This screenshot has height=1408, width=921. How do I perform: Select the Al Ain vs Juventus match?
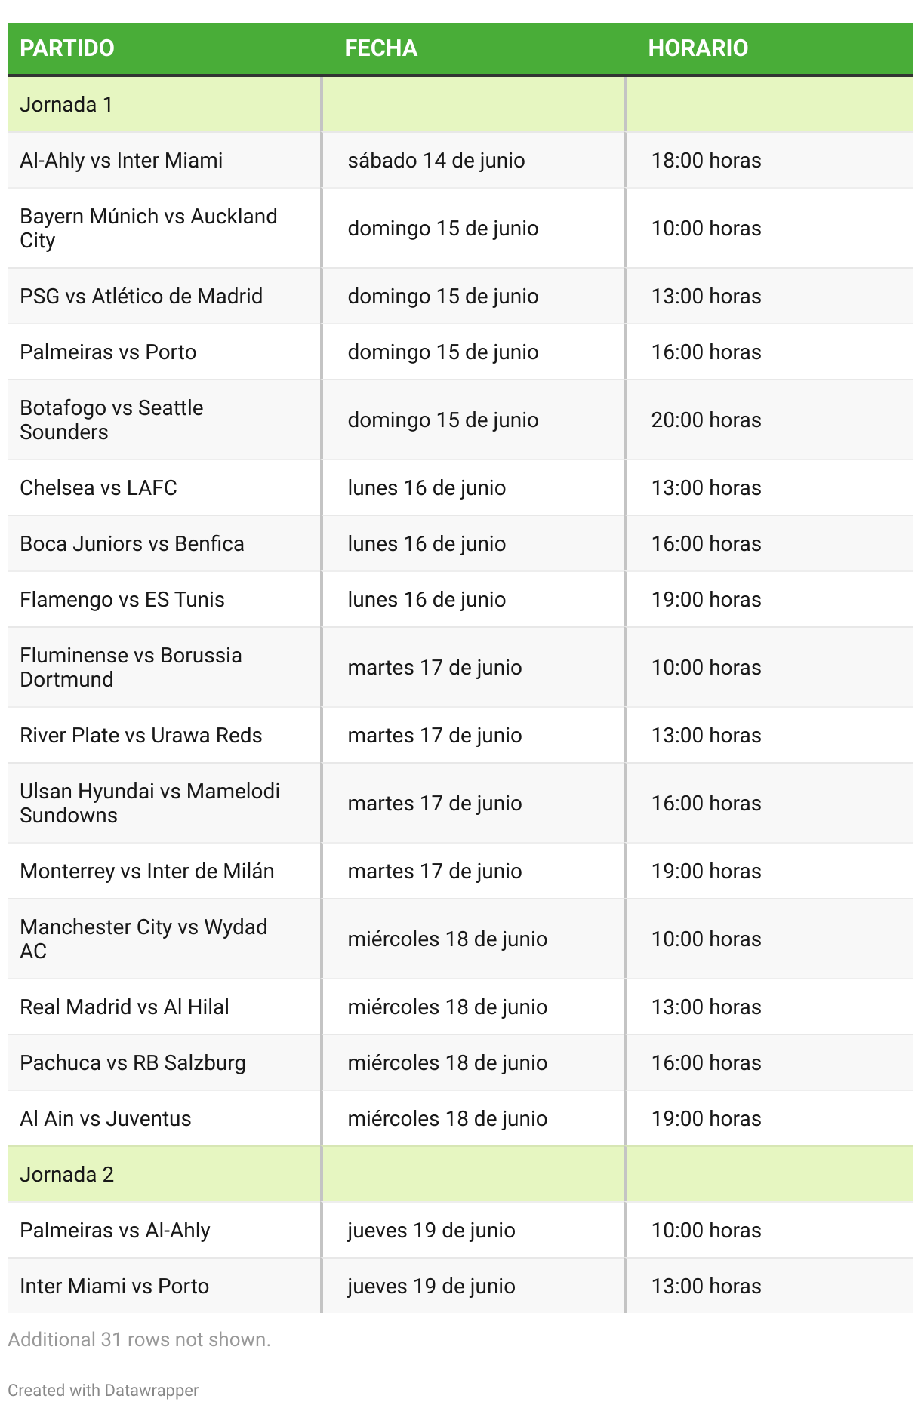click(106, 1118)
